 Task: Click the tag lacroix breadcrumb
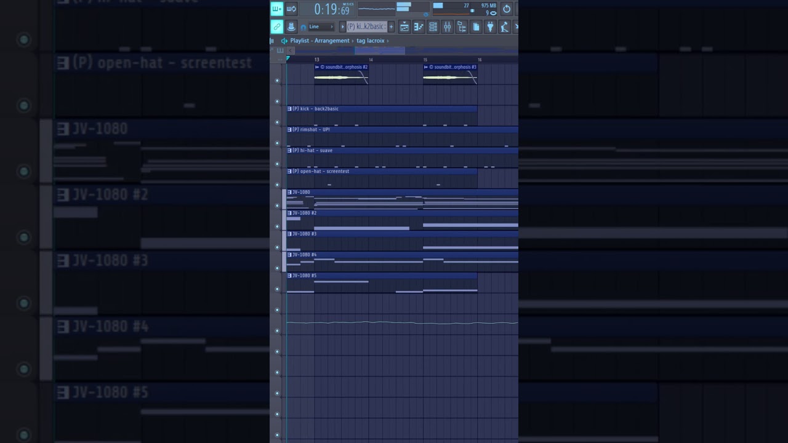pos(371,41)
